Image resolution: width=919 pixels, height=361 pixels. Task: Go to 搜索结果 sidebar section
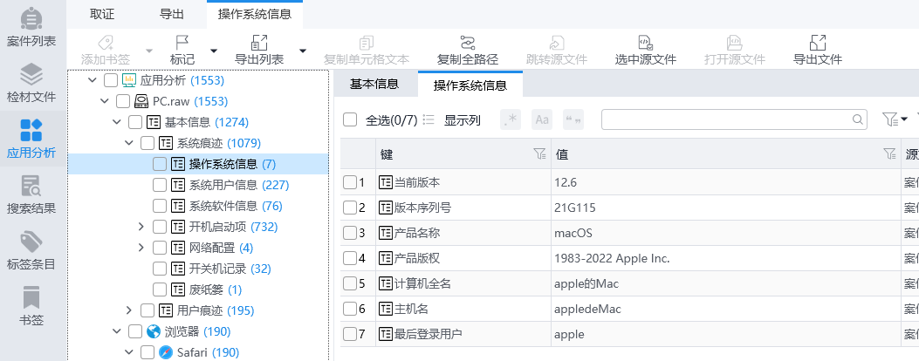31,194
